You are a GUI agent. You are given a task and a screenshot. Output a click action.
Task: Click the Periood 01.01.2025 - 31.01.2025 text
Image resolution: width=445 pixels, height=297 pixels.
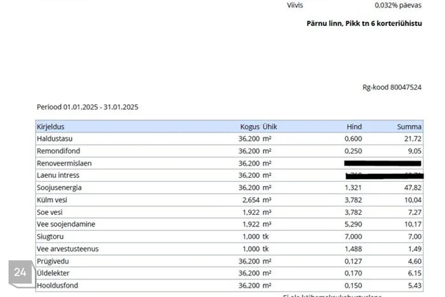click(88, 107)
